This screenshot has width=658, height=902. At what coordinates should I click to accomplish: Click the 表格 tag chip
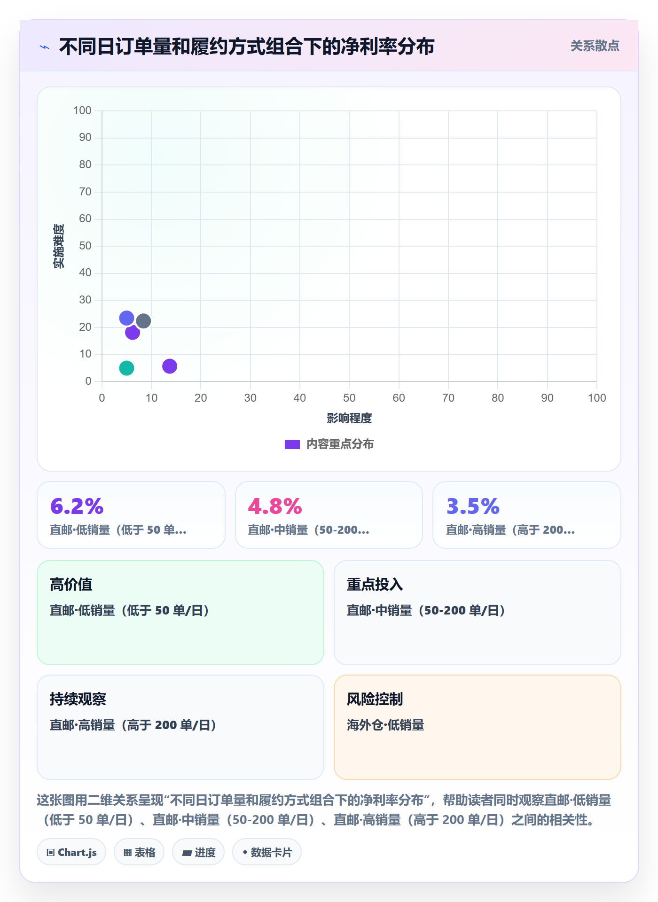coord(139,852)
